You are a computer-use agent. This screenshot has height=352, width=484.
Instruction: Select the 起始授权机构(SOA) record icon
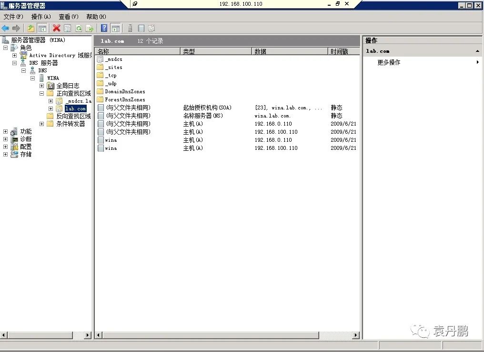coord(101,108)
